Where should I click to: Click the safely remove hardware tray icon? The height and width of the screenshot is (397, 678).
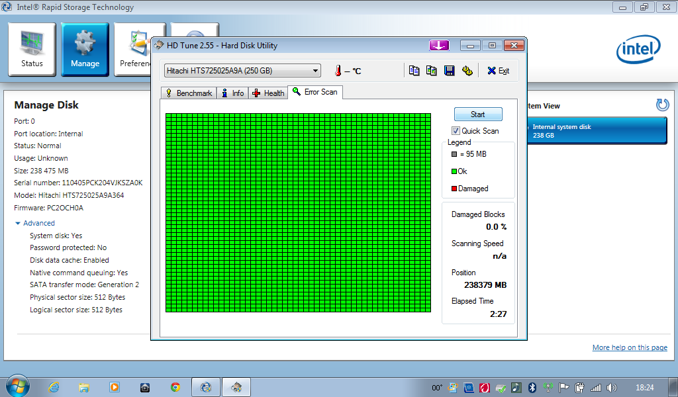[501, 388]
